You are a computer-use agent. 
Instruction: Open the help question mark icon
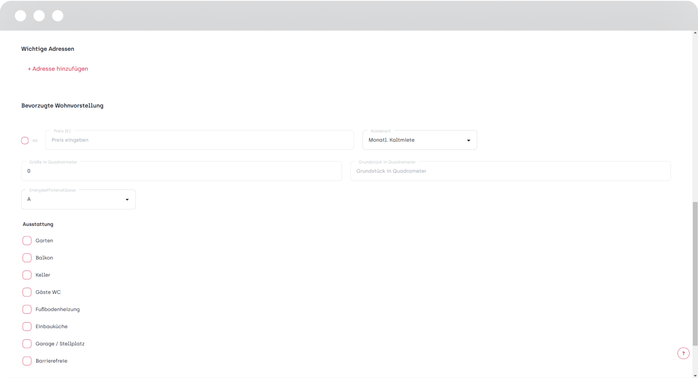coord(683,353)
